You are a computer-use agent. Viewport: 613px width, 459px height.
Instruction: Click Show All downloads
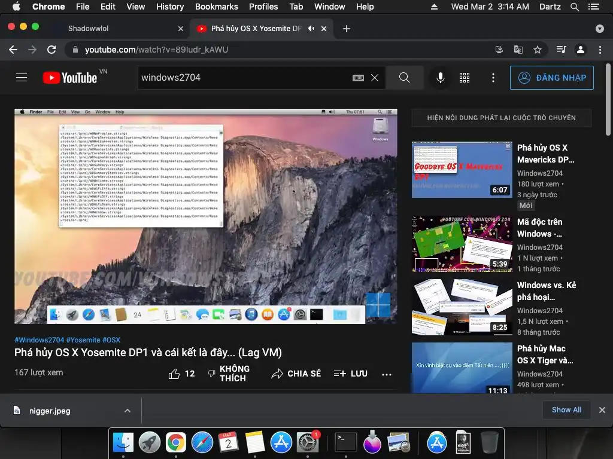pos(566,410)
